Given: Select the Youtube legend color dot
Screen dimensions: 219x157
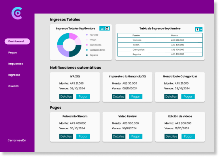Looking at the screenshot, I should click(x=87, y=35).
